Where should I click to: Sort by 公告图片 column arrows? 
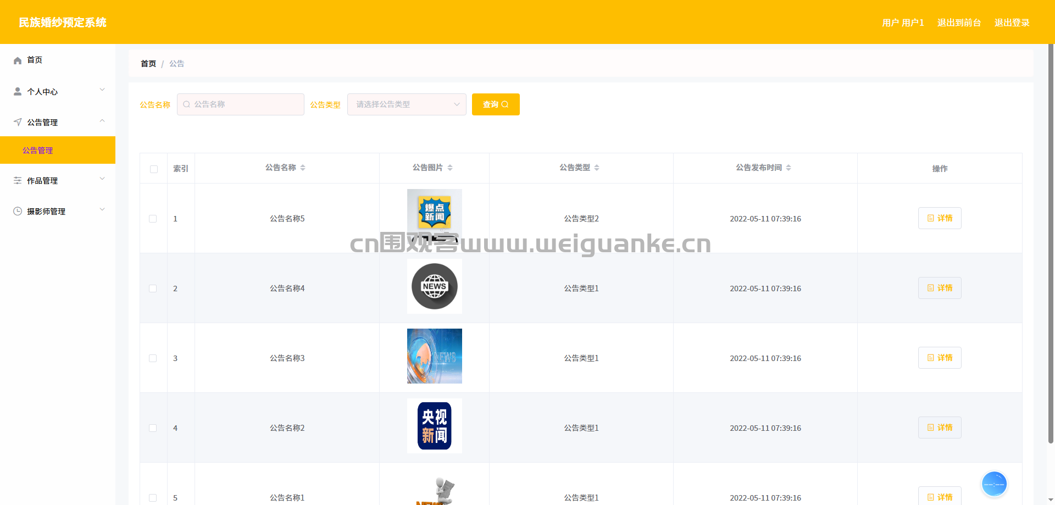(x=450, y=168)
